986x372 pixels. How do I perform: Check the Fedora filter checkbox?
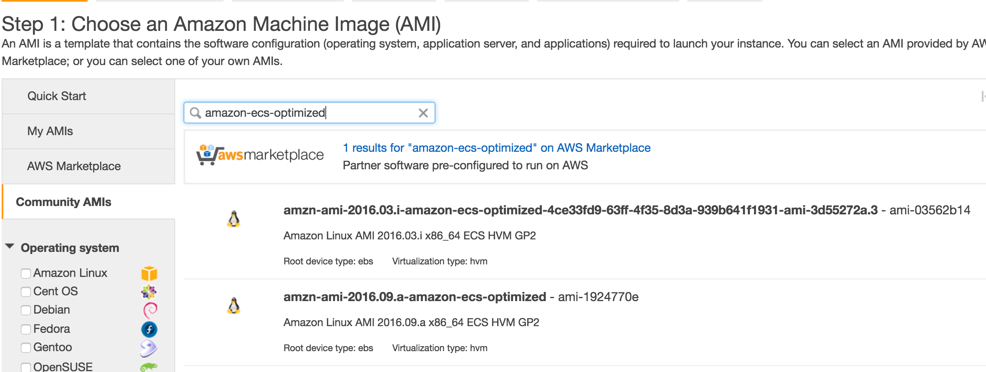(26, 329)
